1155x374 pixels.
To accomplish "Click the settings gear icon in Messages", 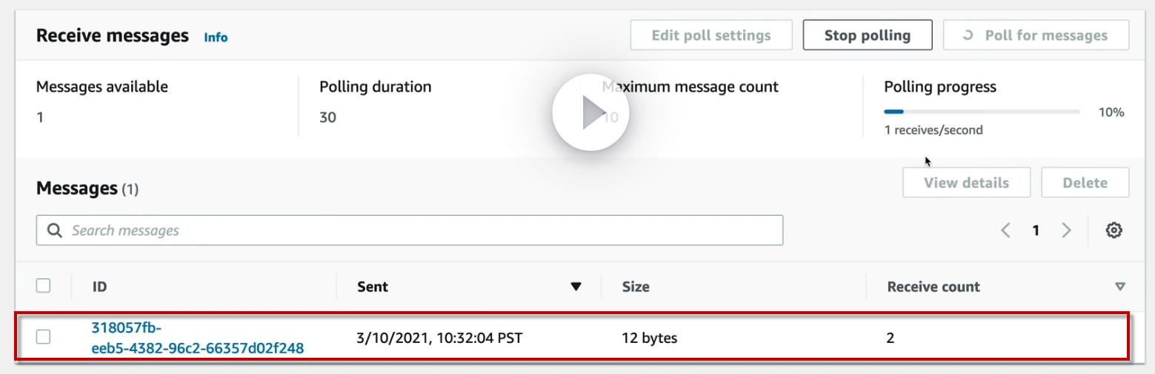I will point(1114,231).
